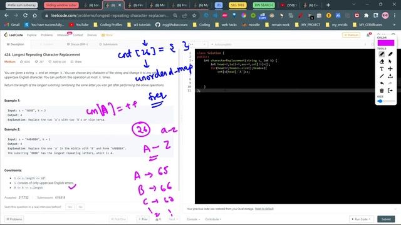Screen dimensions: 401x225
Task: Select the pencil drawing tool
Action: click(x=382, y=54)
